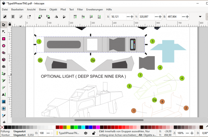Image resolution: width=208 pixels, height=137 pixels.
Task: Toggle layer lock padlock in status bar
Action: [94, 133]
